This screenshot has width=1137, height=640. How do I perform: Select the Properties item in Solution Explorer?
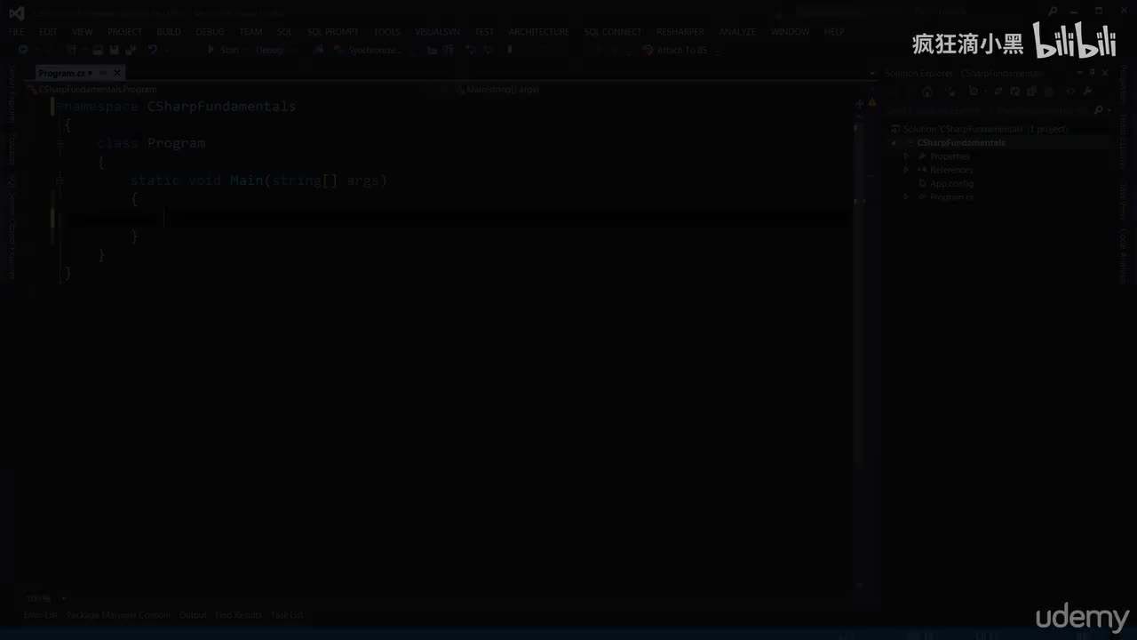point(950,156)
